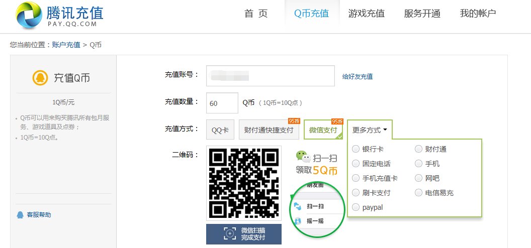The width and height of the screenshot is (531, 248).
Task: Select the 网吧 radio option
Action: [418, 178]
